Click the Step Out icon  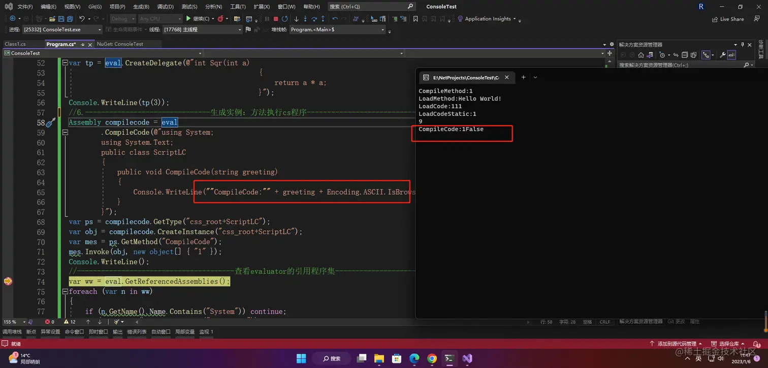click(x=323, y=19)
